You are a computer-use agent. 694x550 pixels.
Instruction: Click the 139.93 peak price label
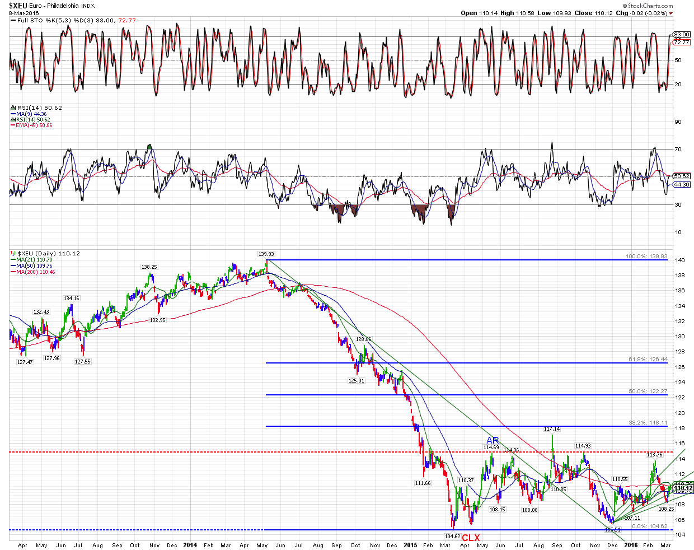(266, 254)
